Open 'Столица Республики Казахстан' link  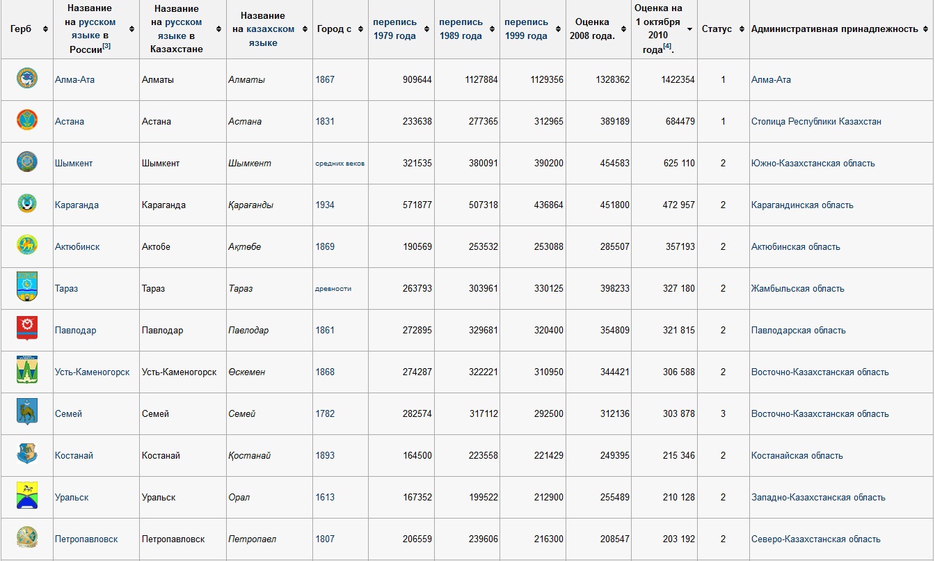click(x=816, y=121)
